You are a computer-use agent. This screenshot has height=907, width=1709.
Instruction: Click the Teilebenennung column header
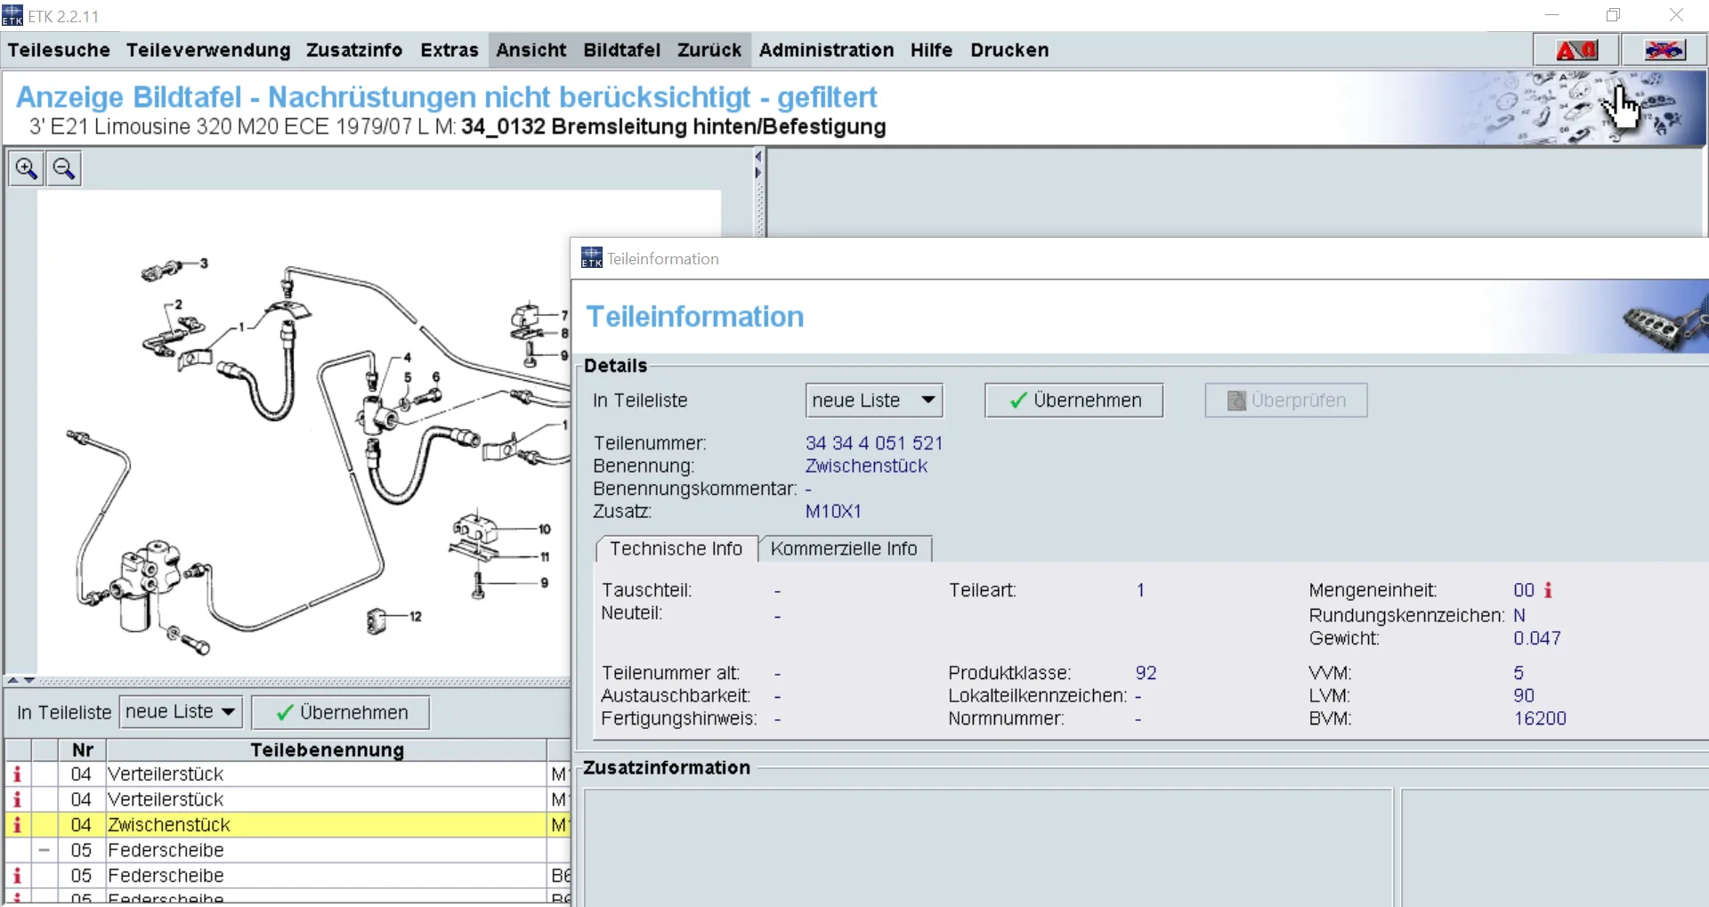point(327,749)
